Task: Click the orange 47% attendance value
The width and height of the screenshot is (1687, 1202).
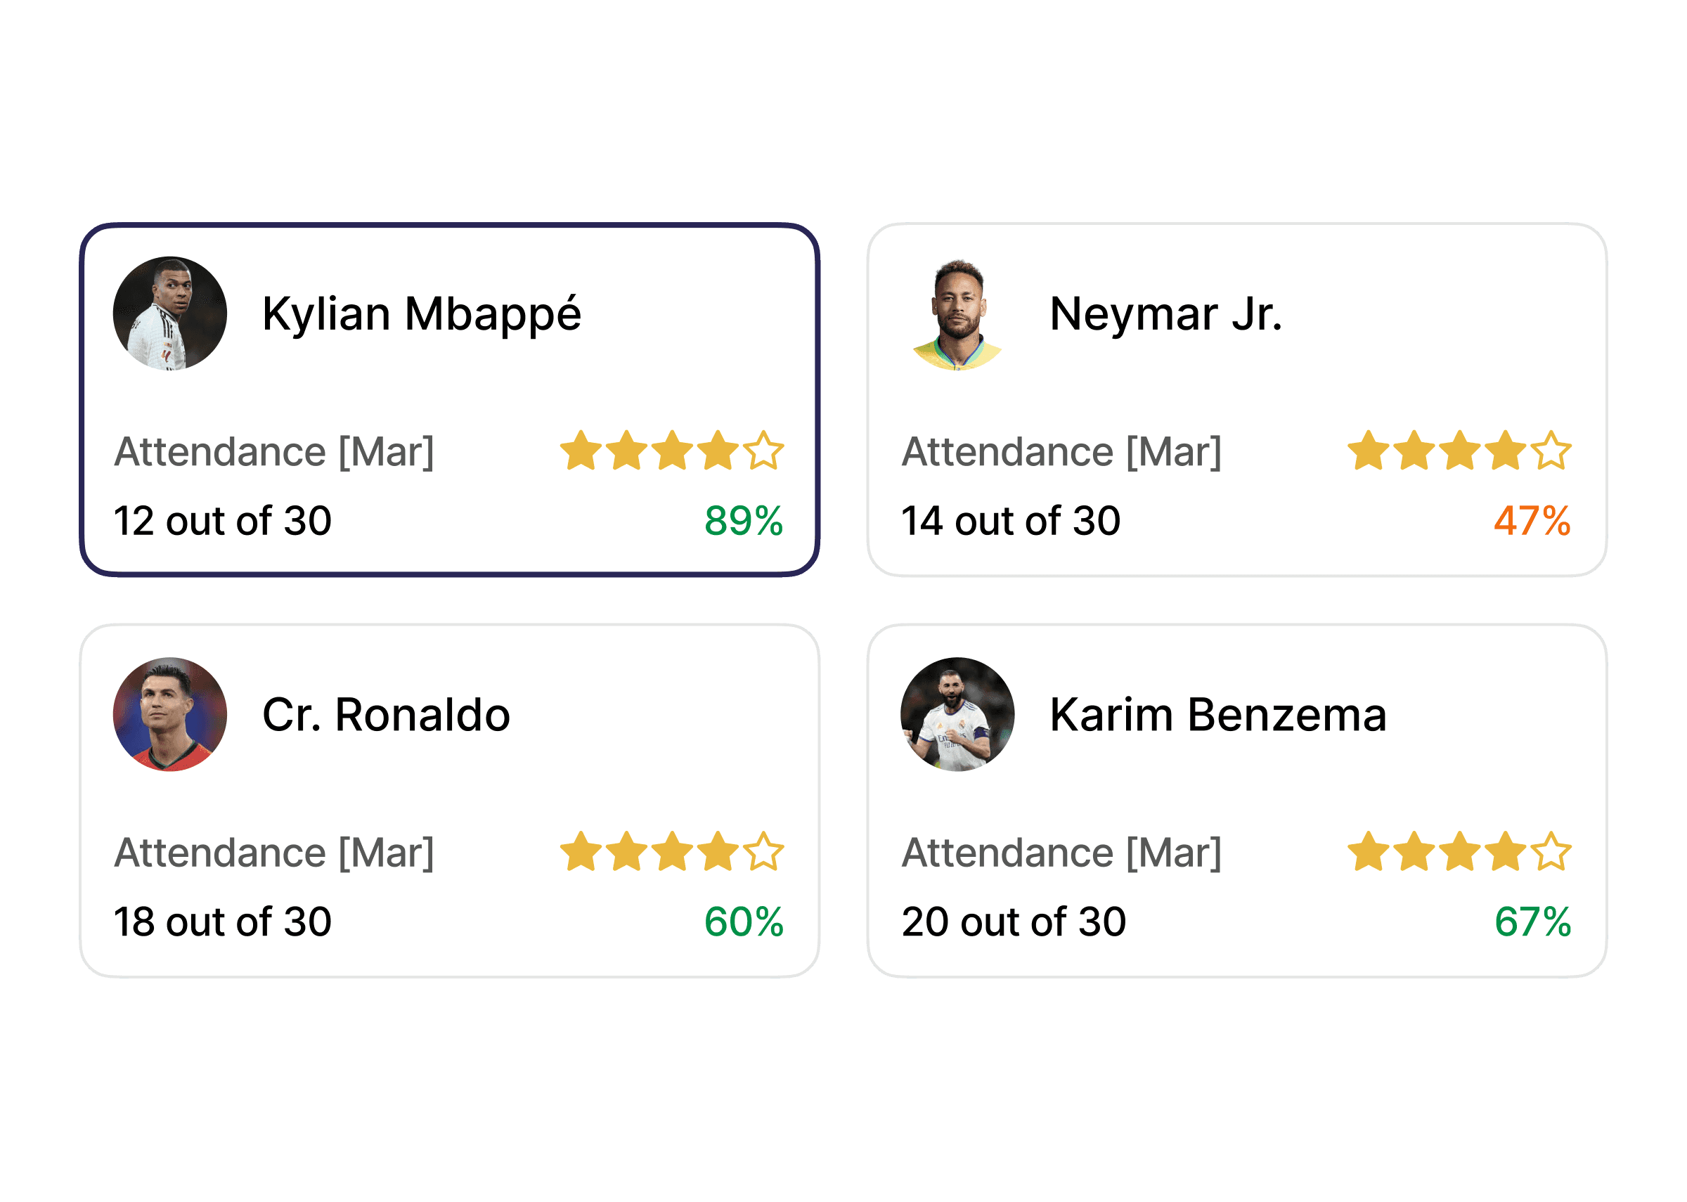Action: coord(1532,520)
